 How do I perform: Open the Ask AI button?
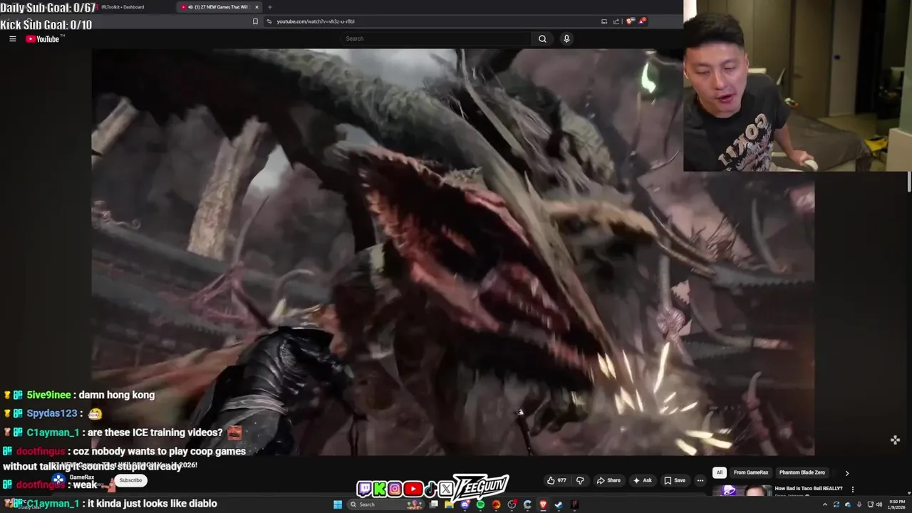[643, 480]
